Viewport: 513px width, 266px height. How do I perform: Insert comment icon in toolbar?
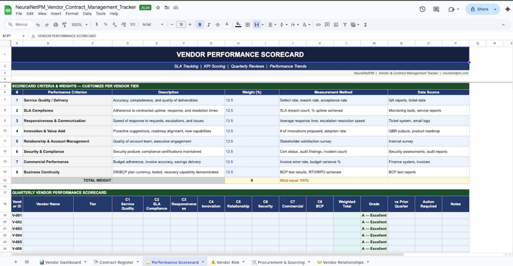click(x=327, y=25)
